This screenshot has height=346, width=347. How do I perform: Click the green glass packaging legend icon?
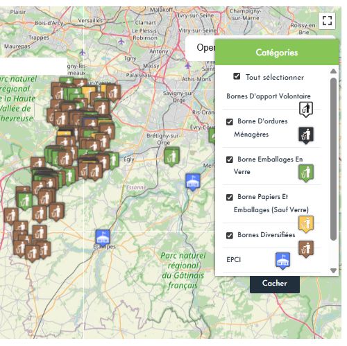[306, 173]
